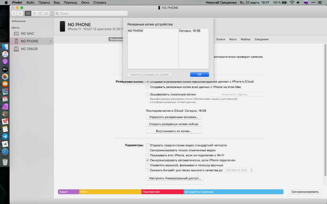
Task: Uncheck 'Синхронизировать автоматически, если iPhone подключен'
Action: pyautogui.click(x=148, y=160)
